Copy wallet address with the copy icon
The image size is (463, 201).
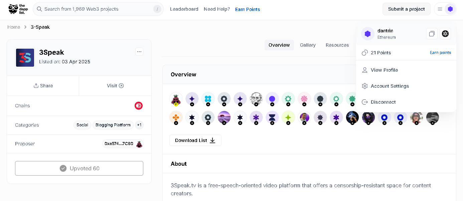[432, 34]
